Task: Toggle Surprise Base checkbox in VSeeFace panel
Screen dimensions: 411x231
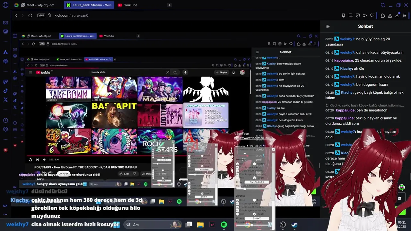Action: [x=237, y=200]
